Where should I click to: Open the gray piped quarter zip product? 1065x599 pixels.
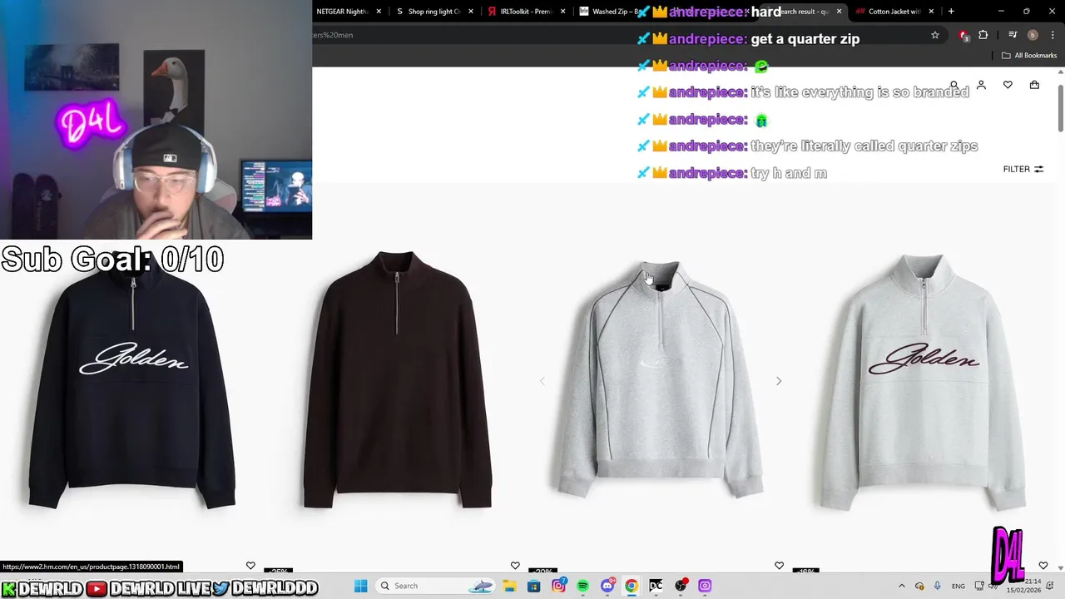click(x=660, y=380)
